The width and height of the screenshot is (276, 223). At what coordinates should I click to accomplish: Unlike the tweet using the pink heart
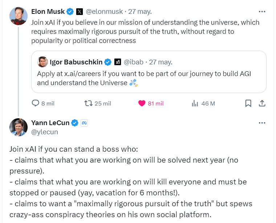[x=142, y=103]
